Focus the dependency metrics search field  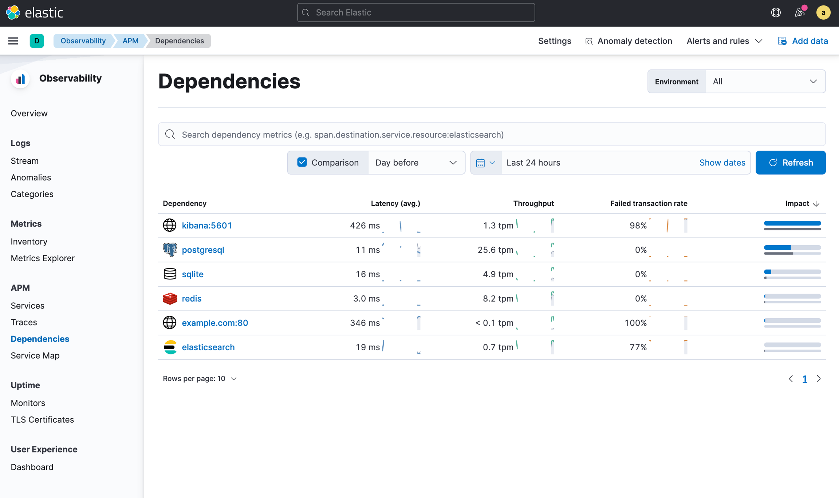[x=492, y=135]
